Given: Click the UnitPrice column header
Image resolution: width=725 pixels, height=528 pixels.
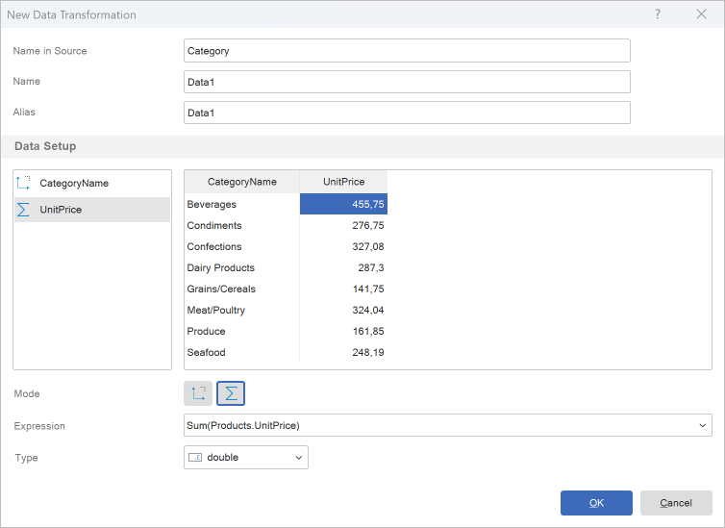Looking at the screenshot, I should click(x=343, y=182).
